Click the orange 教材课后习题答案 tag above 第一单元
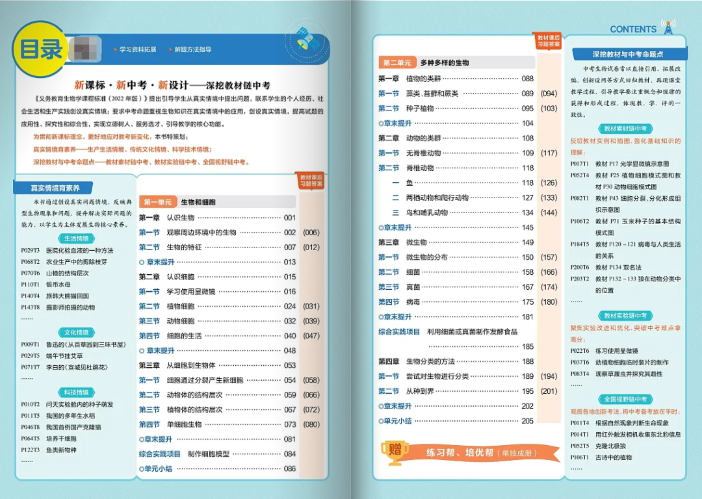 point(311,181)
